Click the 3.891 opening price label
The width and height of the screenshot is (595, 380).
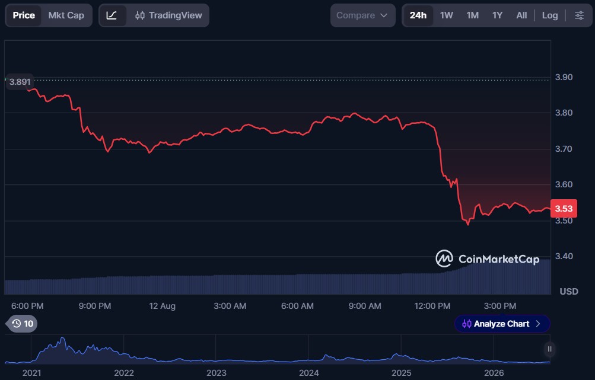click(x=20, y=82)
